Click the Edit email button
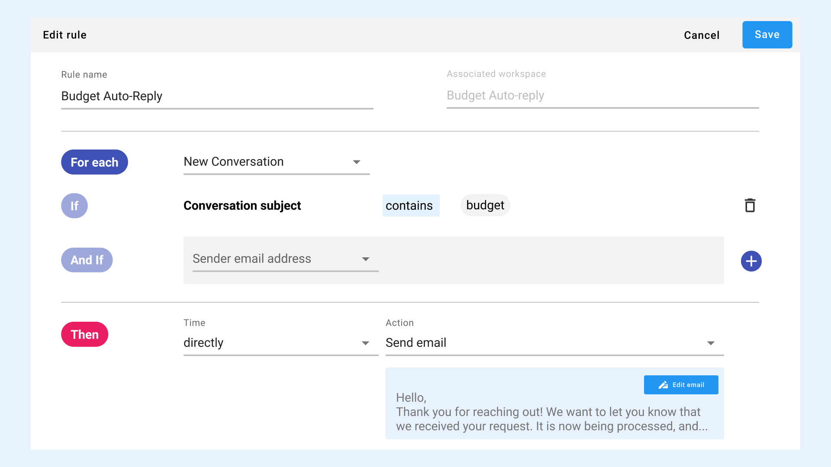This screenshot has width=831, height=467. click(681, 385)
